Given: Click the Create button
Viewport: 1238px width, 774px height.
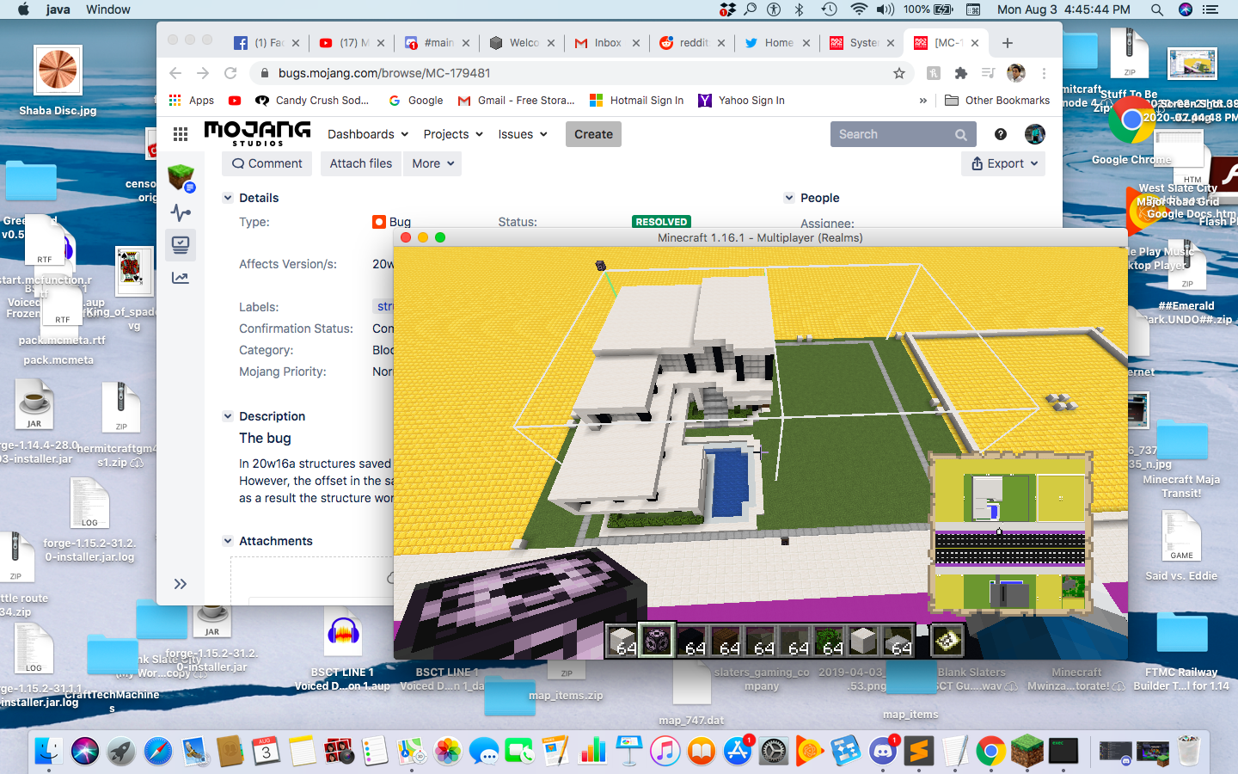Looking at the screenshot, I should 593,134.
